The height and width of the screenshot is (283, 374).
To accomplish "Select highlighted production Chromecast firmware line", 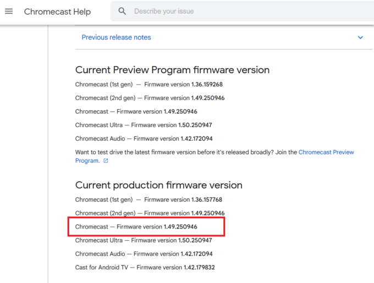I will (x=136, y=227).
